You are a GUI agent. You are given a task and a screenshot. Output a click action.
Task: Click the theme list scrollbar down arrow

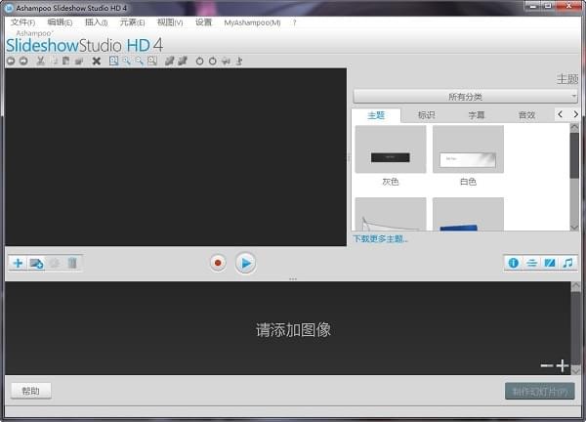point(574,227)
